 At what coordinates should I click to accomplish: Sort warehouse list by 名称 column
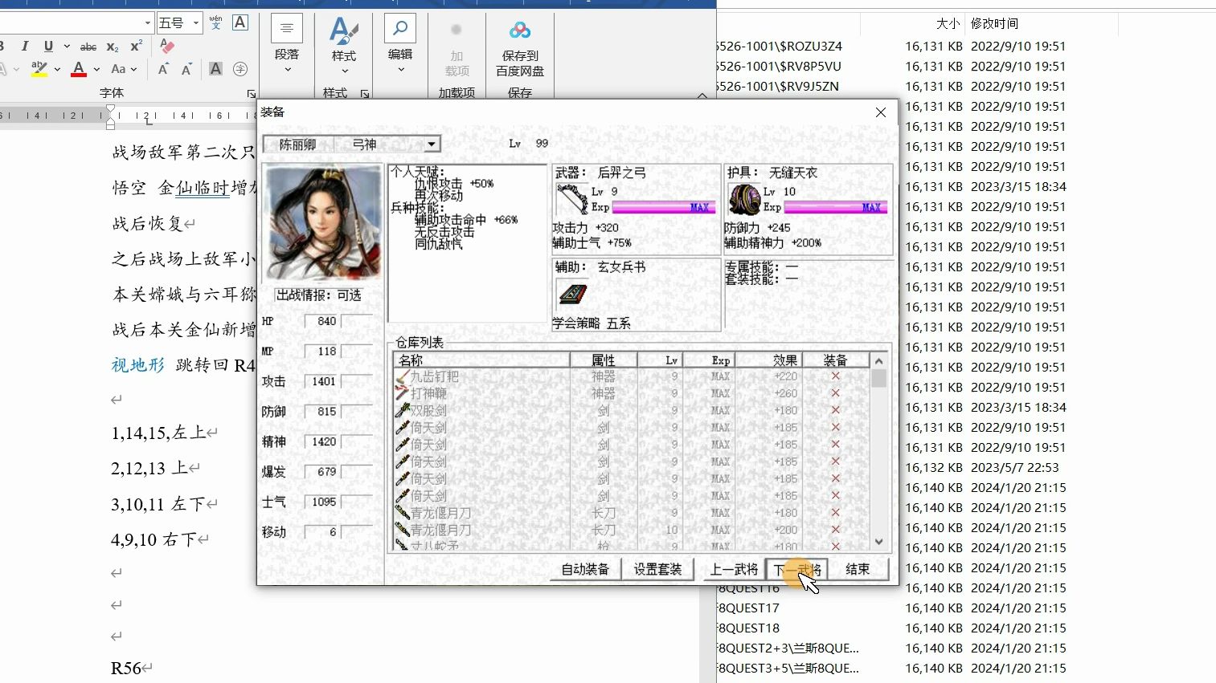(x=481, y=360)
